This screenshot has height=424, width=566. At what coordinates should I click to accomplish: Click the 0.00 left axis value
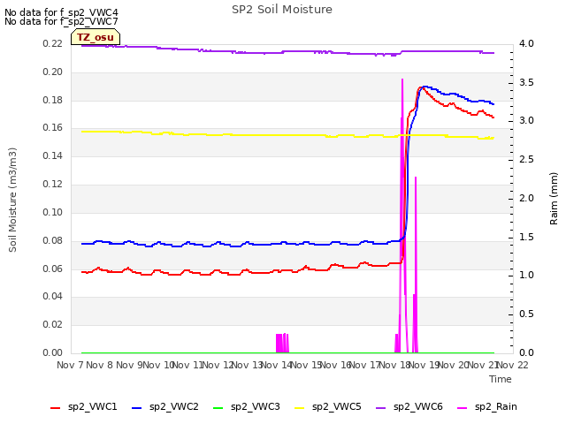click(53, 352)
